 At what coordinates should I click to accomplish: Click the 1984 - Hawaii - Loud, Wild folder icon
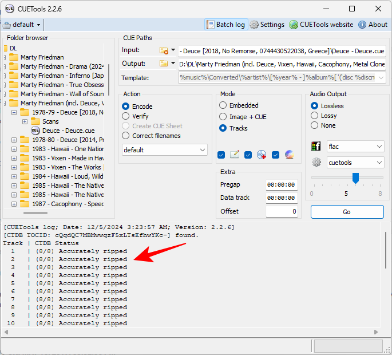pyautogui.click(x=25, y=176)
